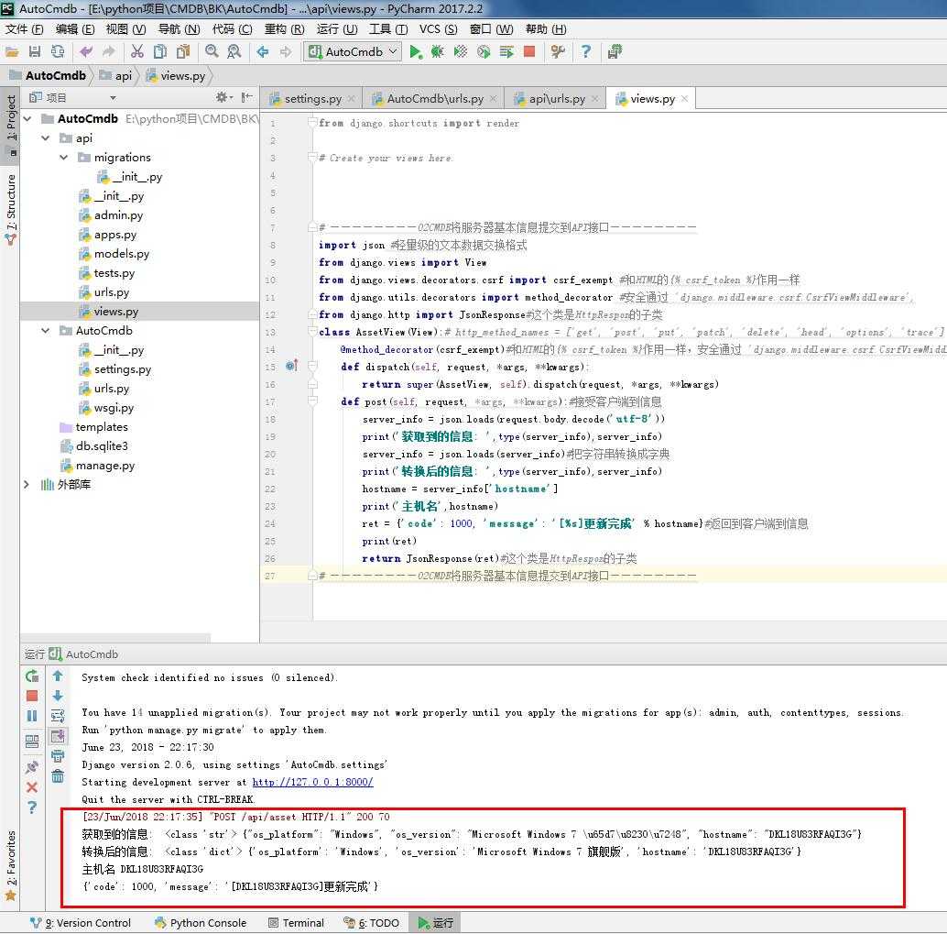Open the project view dropdown arrow
Screen dimensions: 947x934
tap(113, 98)
